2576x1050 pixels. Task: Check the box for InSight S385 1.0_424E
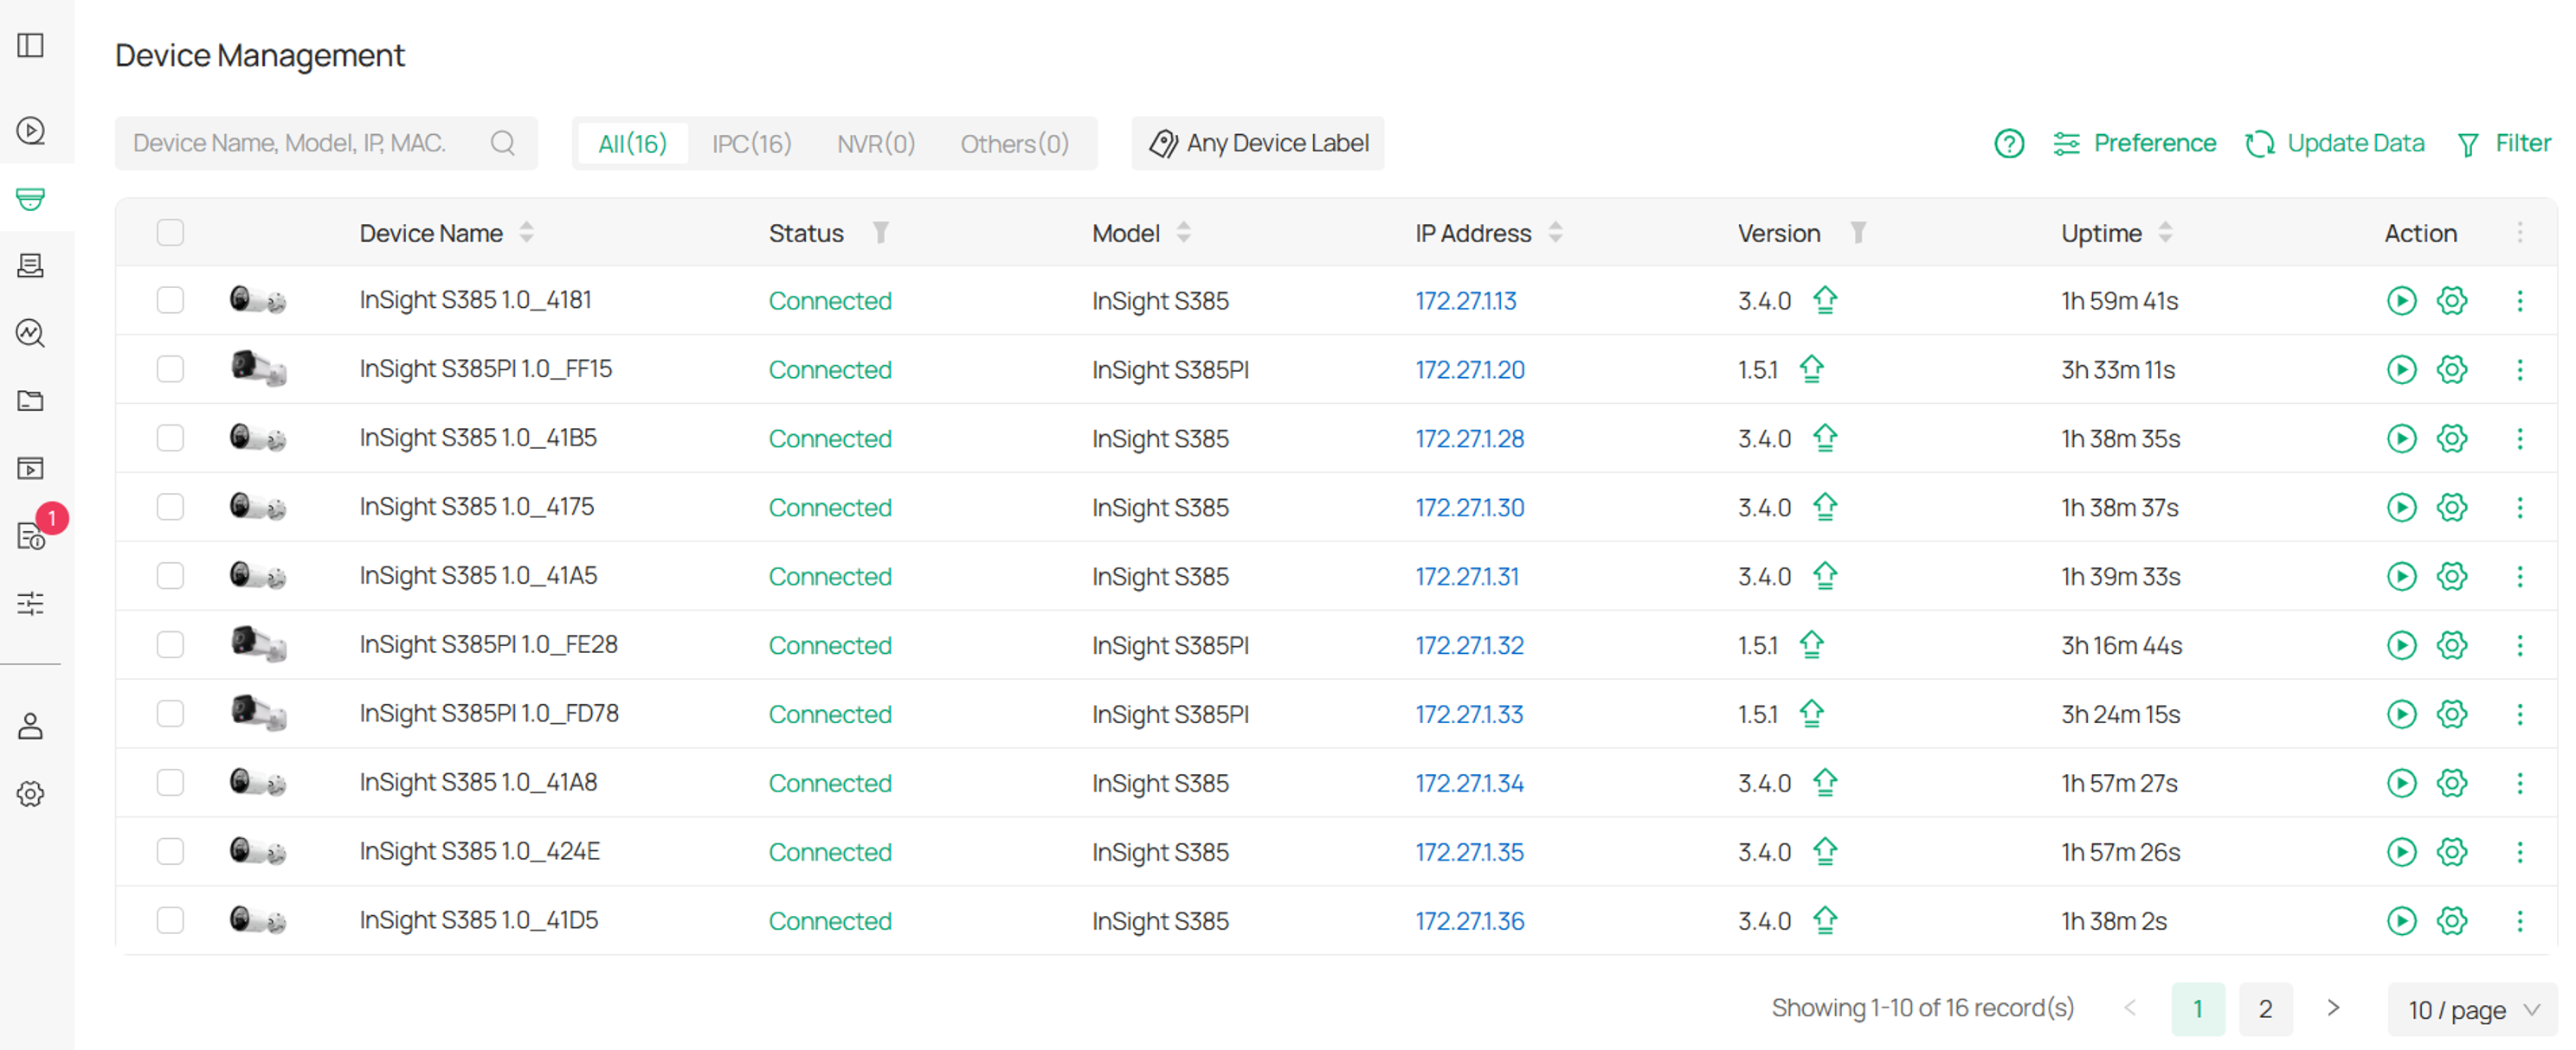tap(170, 852)
